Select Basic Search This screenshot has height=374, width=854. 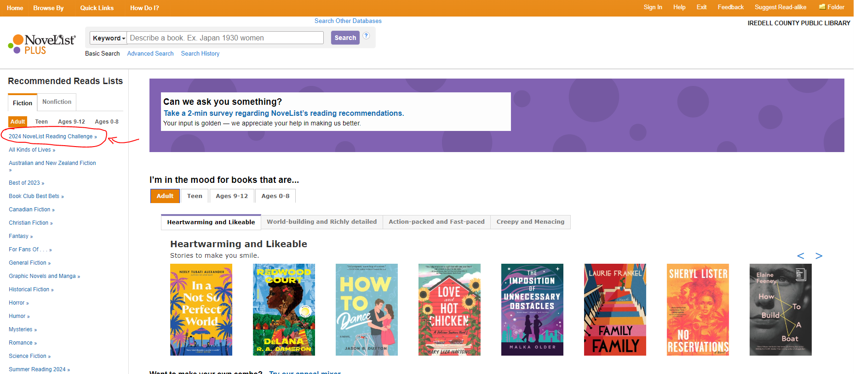(x=102, y=54)
